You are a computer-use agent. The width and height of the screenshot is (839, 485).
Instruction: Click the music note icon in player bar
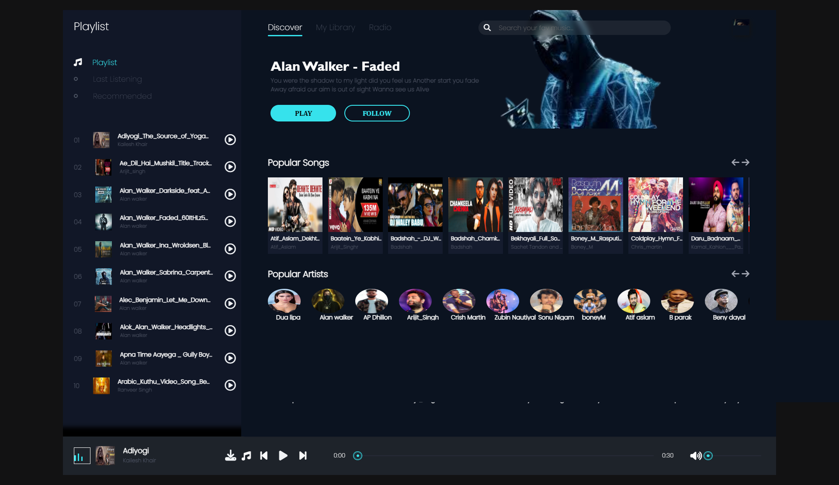tap(246, 456)
